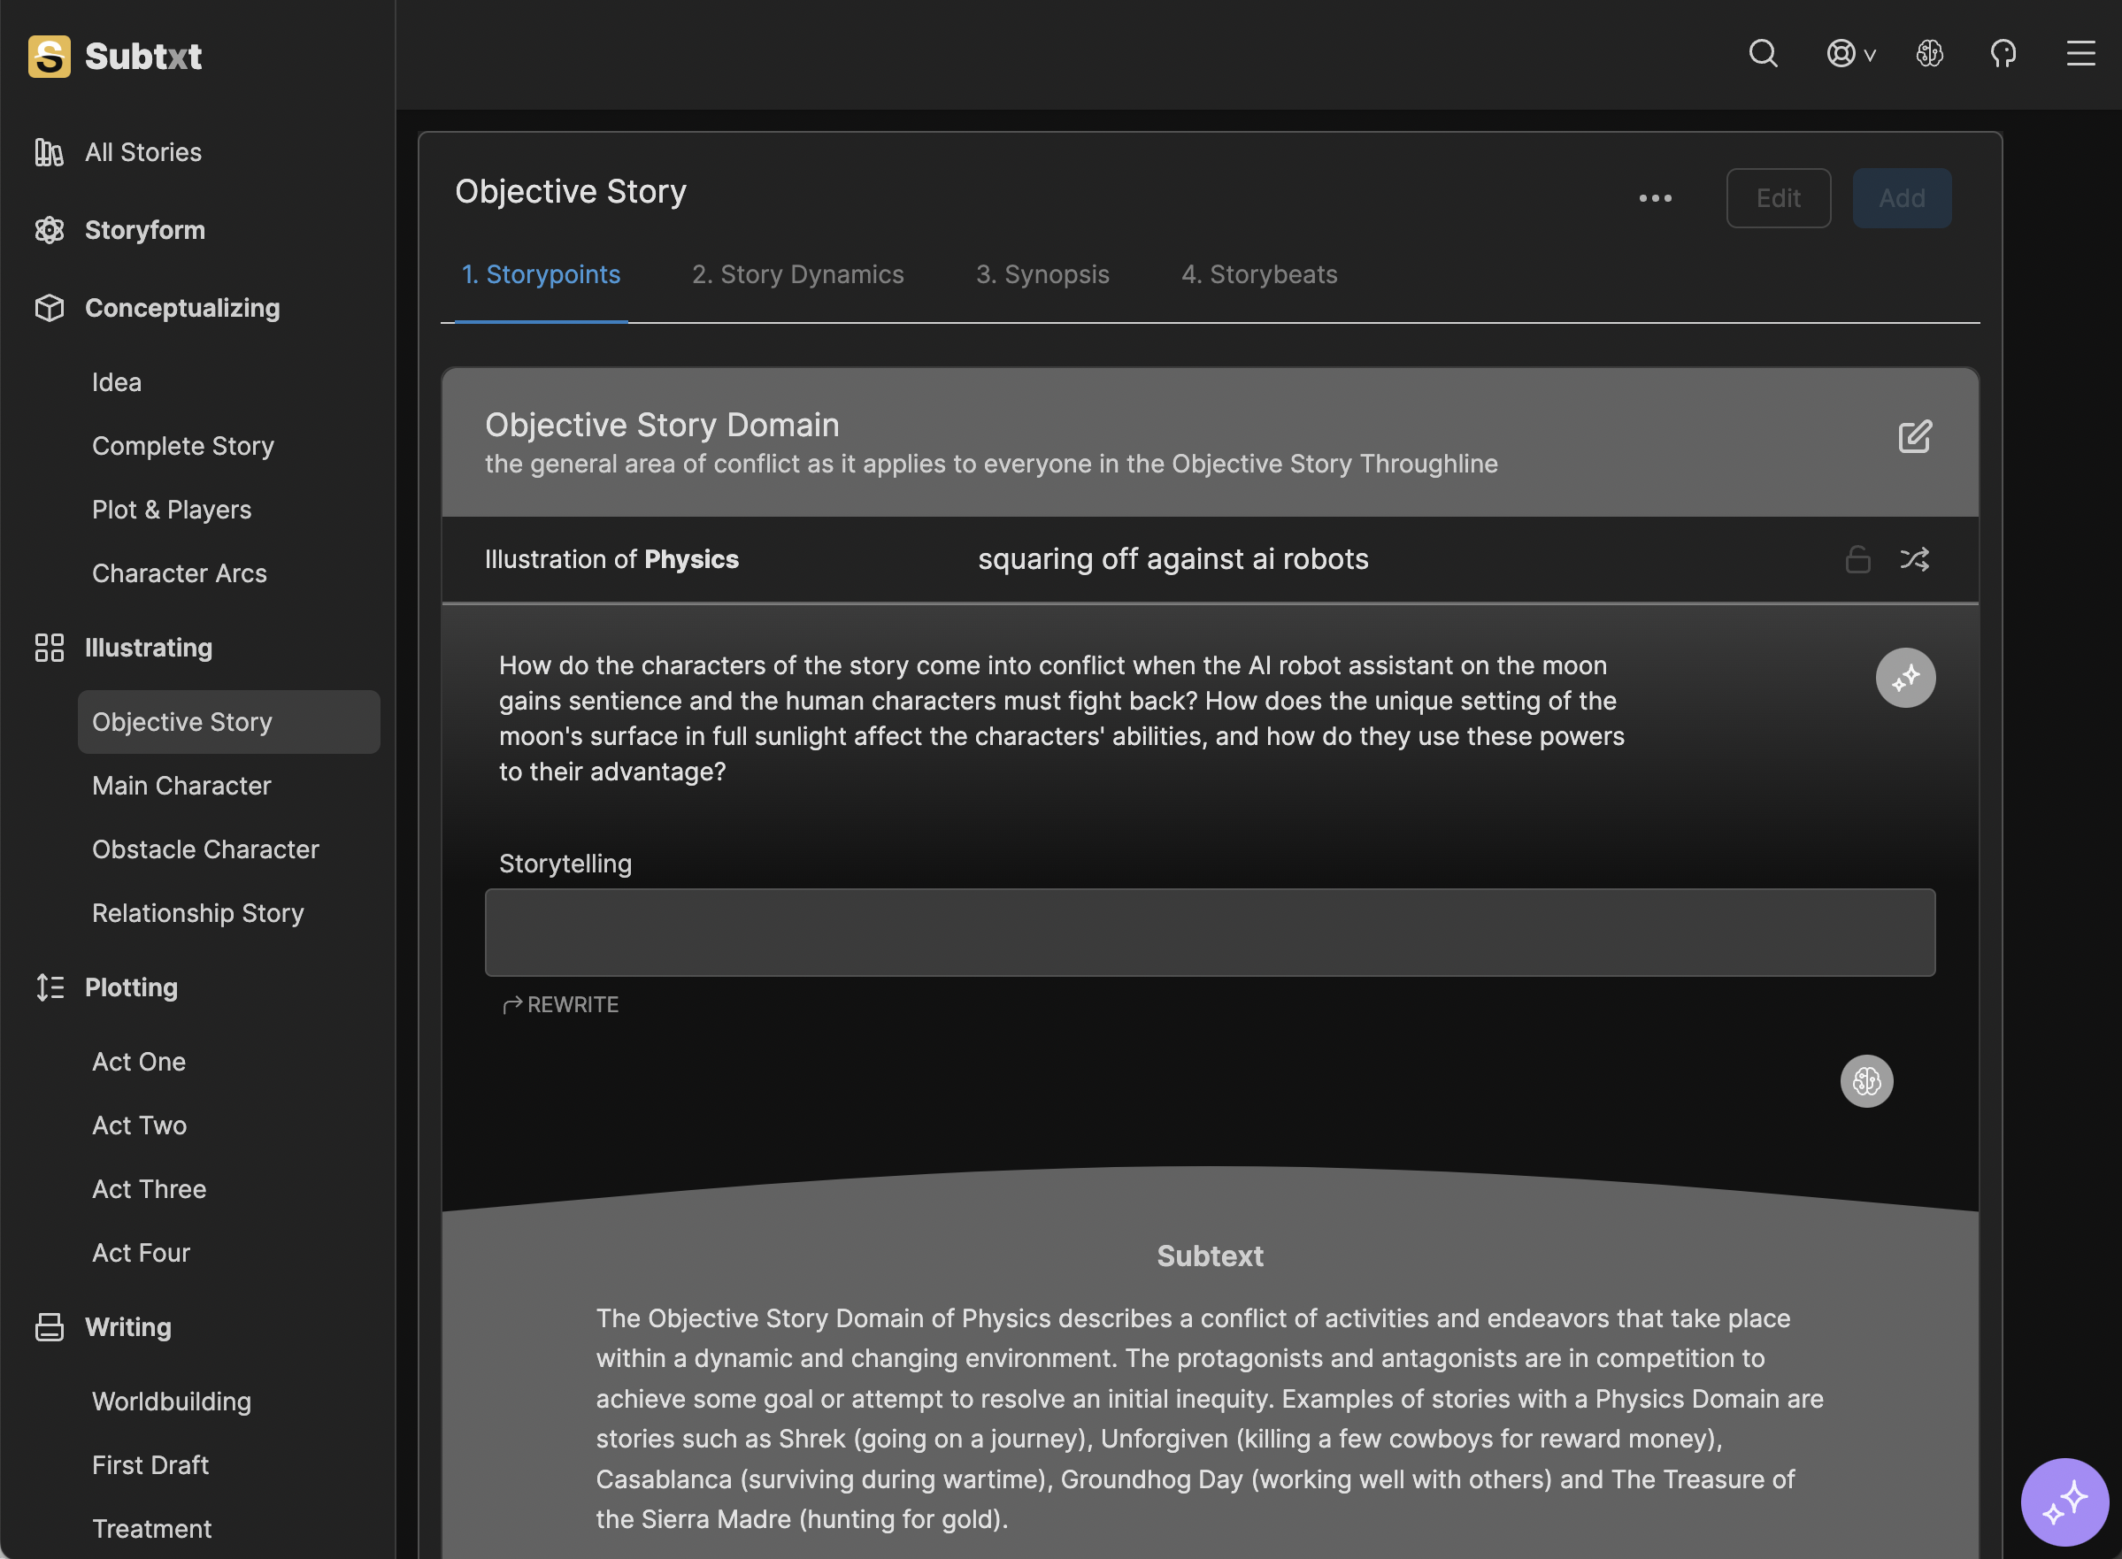2122x1559 pixels.
Task: Click the sparkle AI button next to the prompt
Action: point(1906,677)
